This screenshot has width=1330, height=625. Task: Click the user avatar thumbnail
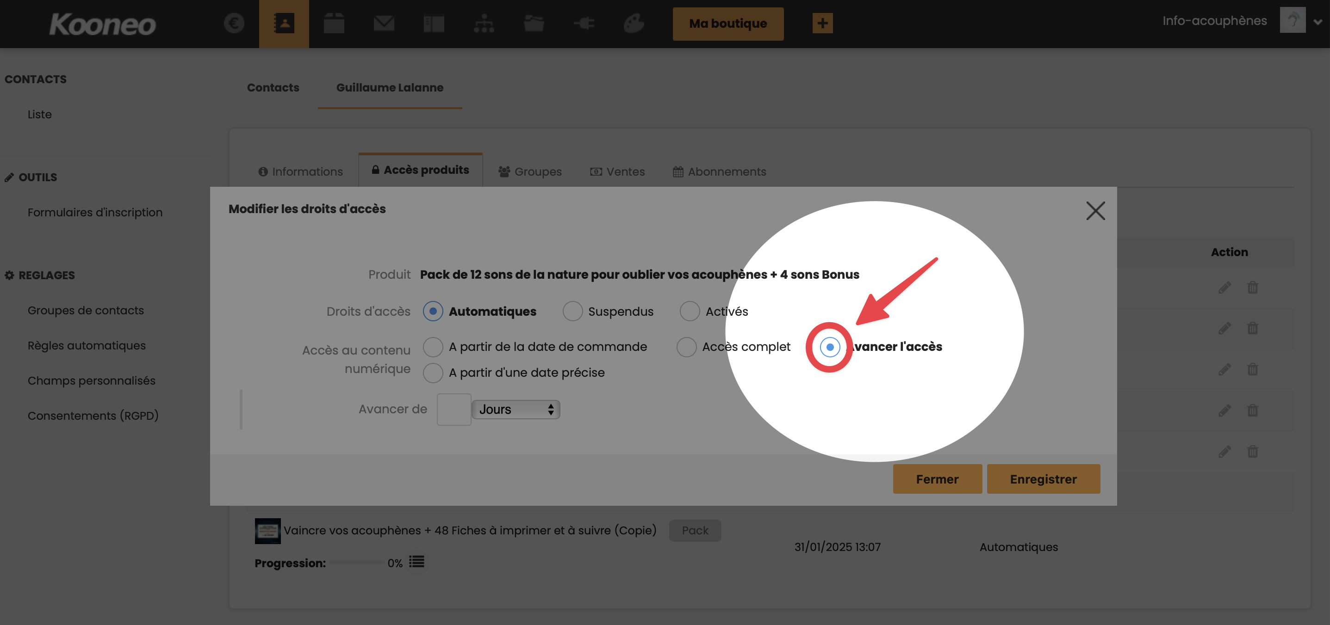point(1293,20)
